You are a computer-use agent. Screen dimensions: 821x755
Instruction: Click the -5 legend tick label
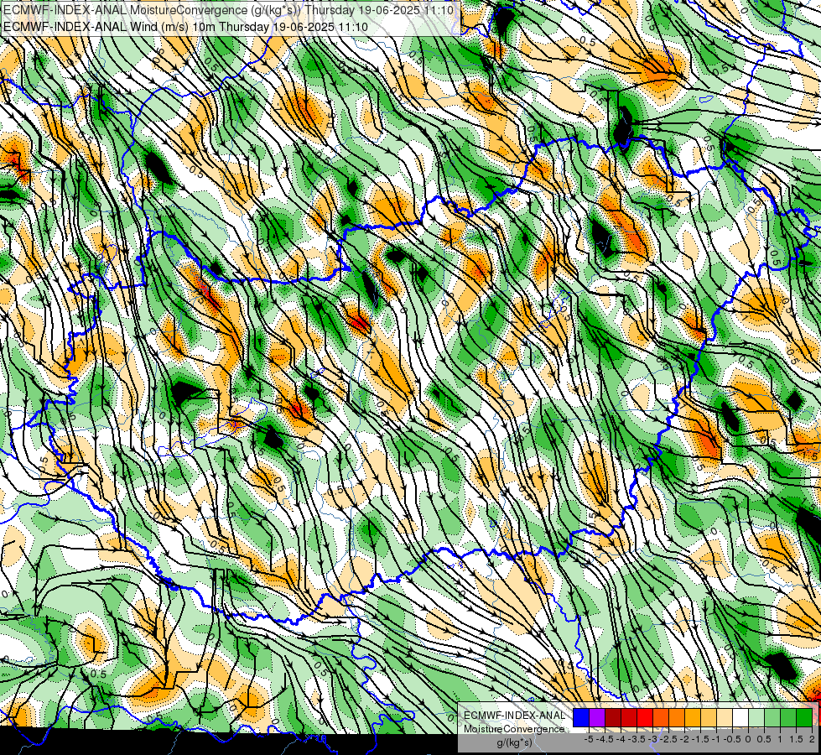(589, 739)
